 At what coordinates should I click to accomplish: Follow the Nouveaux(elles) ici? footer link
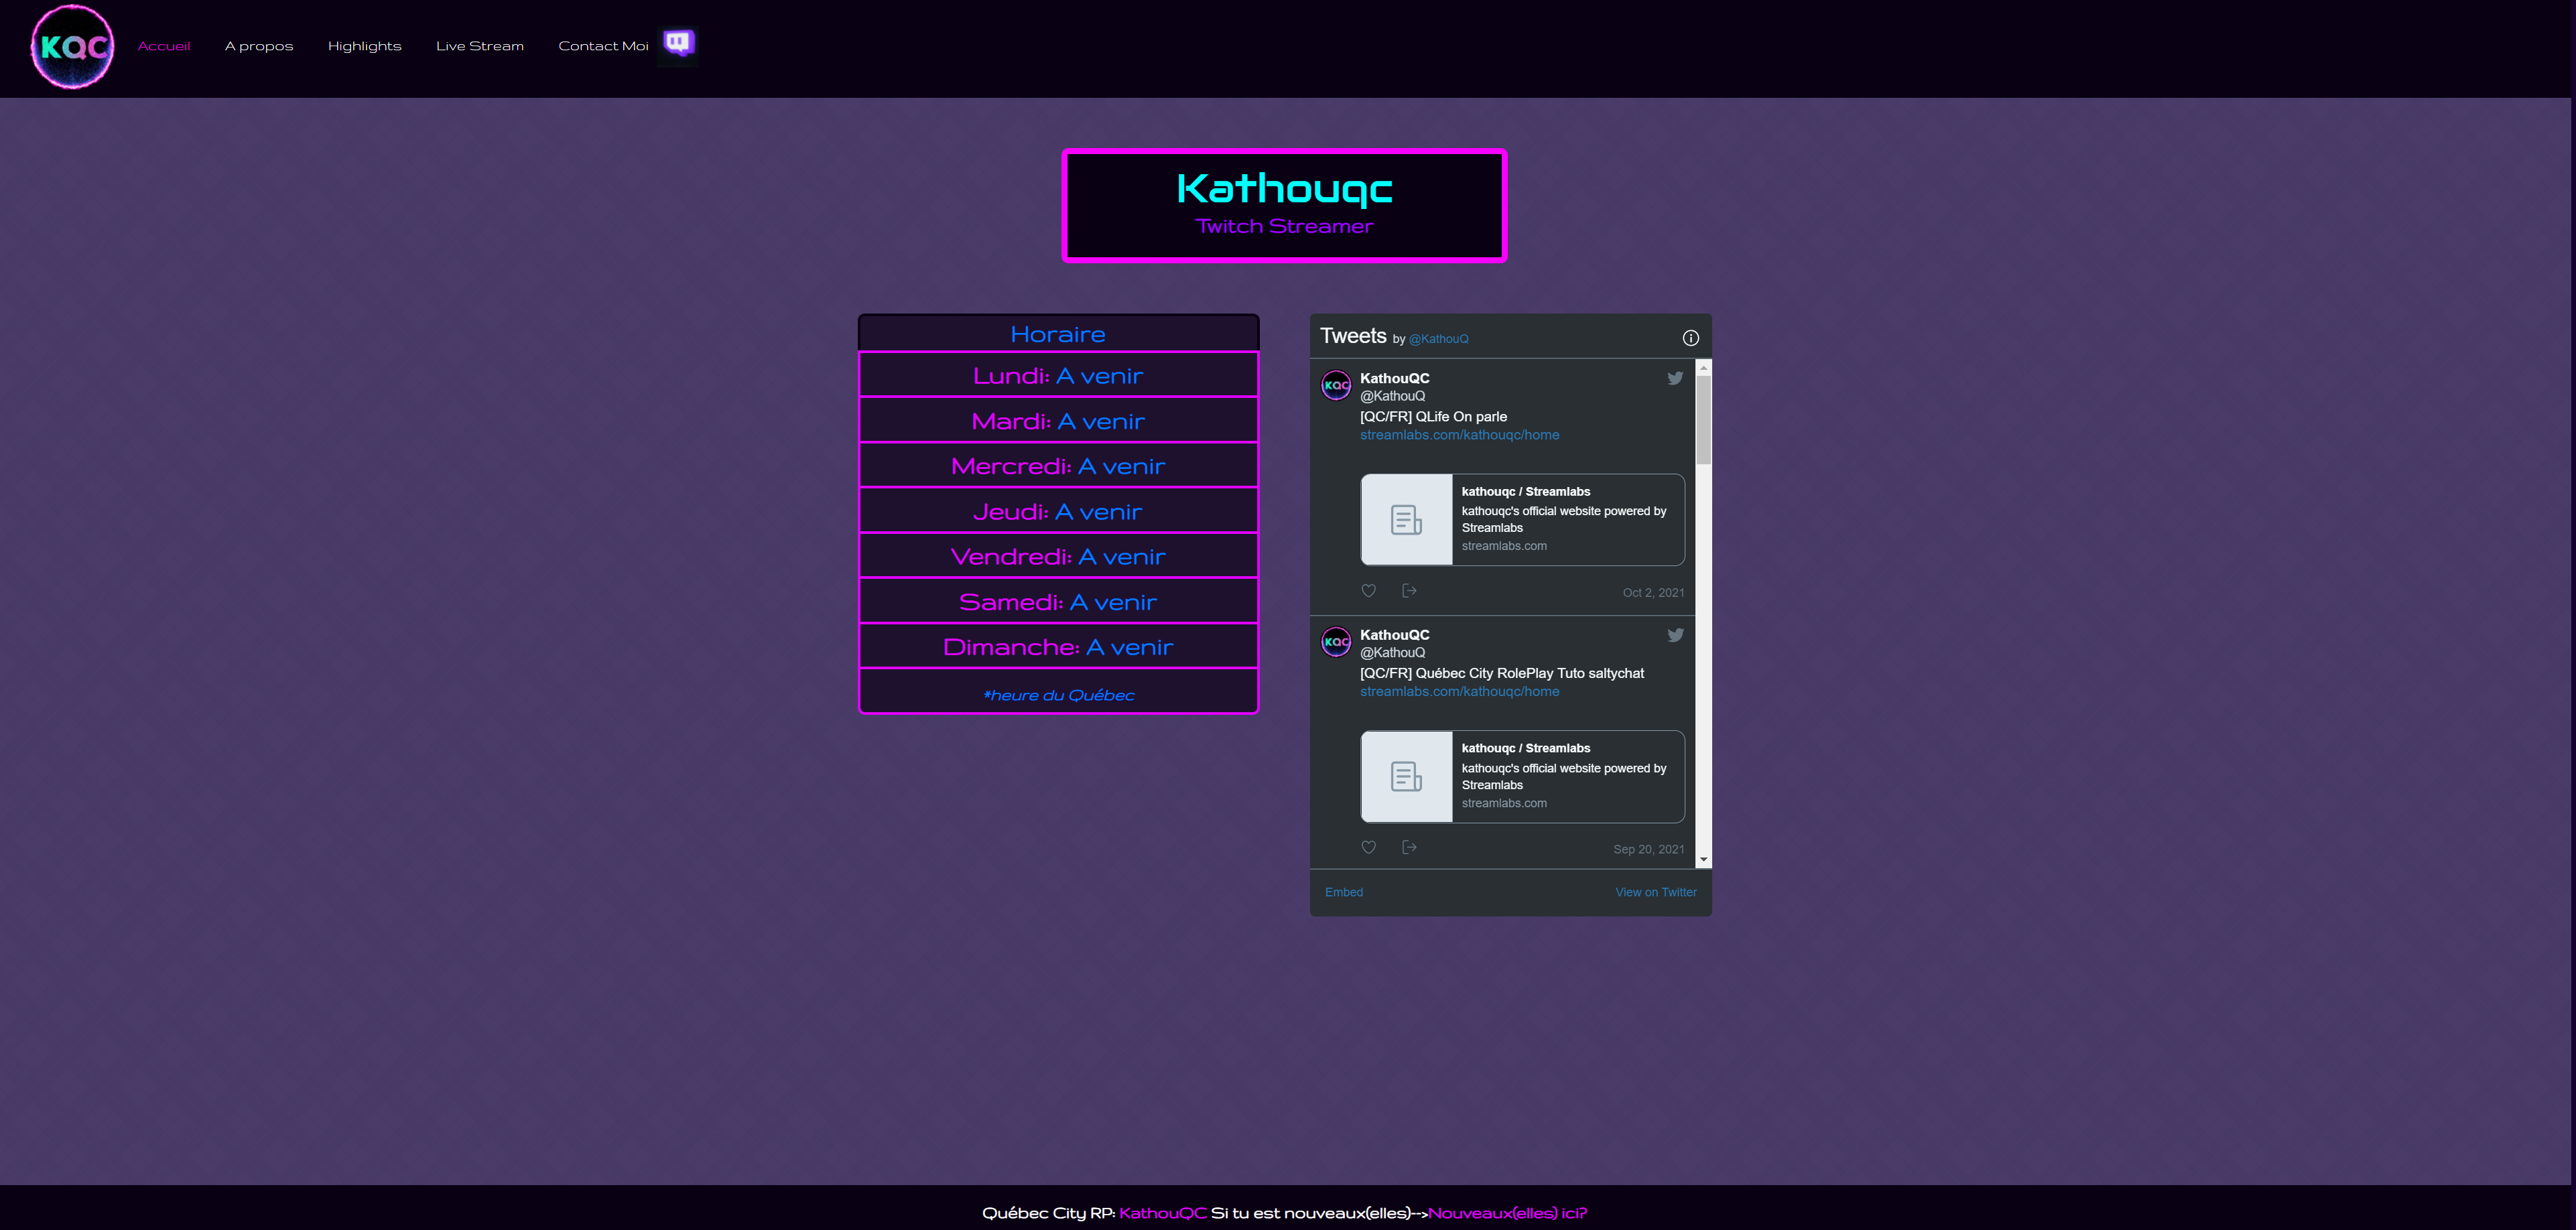pyautogui.click(x=1507, y=1213)
